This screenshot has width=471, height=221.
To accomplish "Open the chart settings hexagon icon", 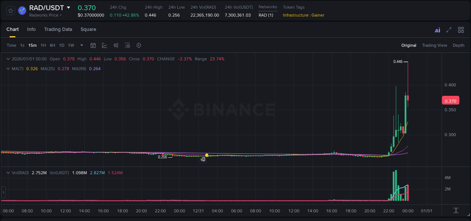I will pyautogui.click(x=139, y=45).
